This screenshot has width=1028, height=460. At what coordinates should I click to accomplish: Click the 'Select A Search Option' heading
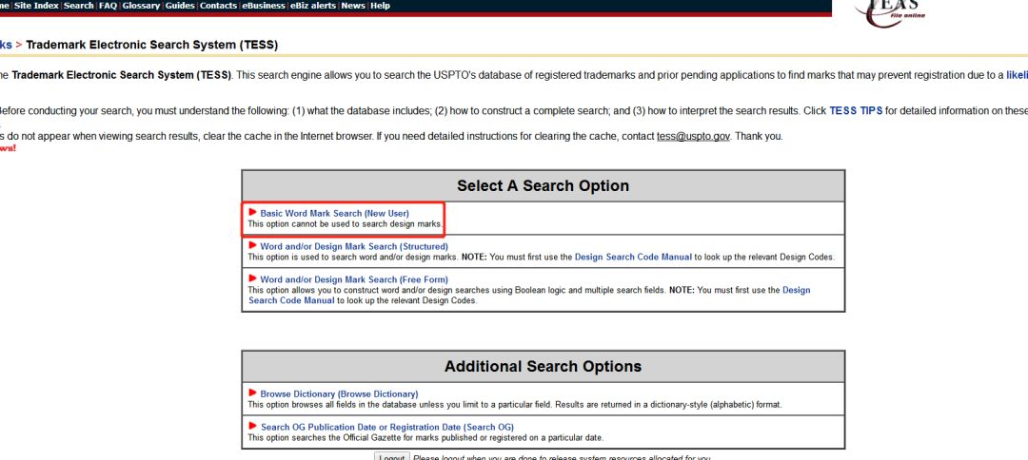tap(543, 186)
